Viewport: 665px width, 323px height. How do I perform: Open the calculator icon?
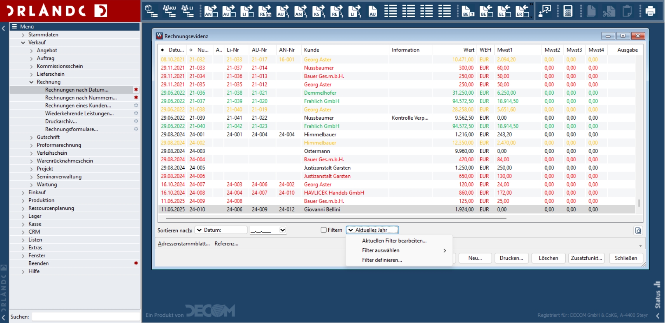(x=568, y=11)
